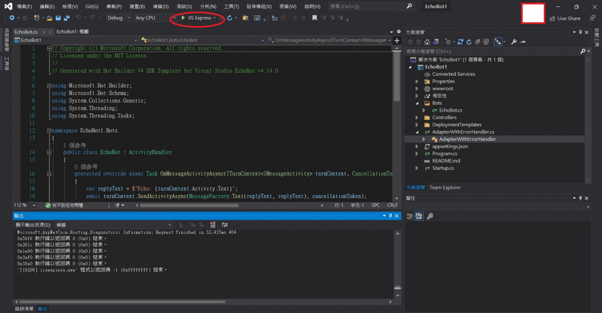
Task: Click the Collapse All icon in Solution Explorer
Action: click(x=477, y=42)
